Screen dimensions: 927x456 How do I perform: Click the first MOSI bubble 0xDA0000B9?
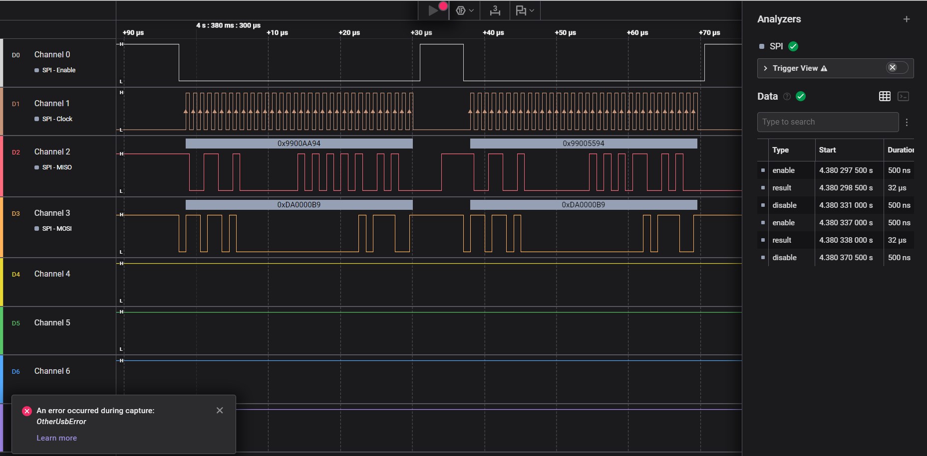[x=299, y=205]
